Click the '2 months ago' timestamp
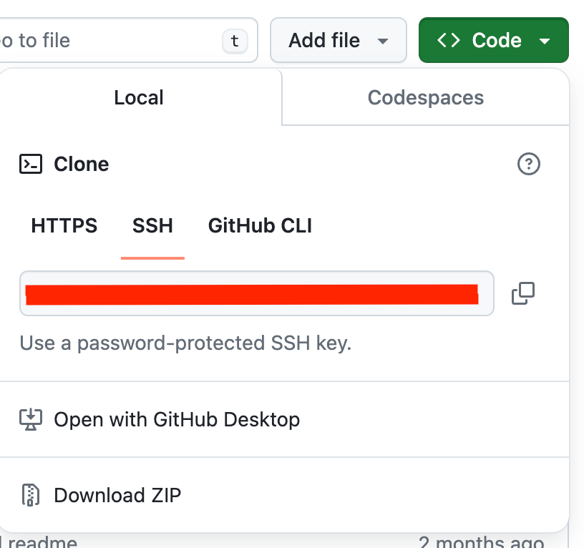Screen dimensions: 584x548 481,542
